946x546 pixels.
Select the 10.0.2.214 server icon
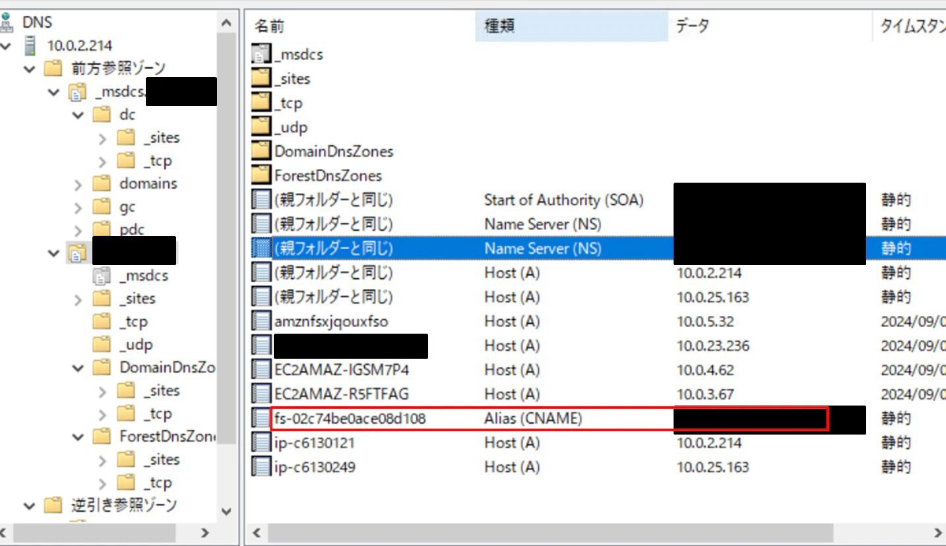pos(30,45)
